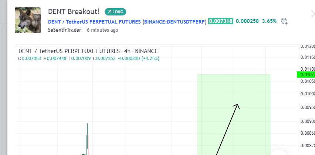Click the chart legend symbol title
Screen dimensions: 315x155
[x=88, y=51]
